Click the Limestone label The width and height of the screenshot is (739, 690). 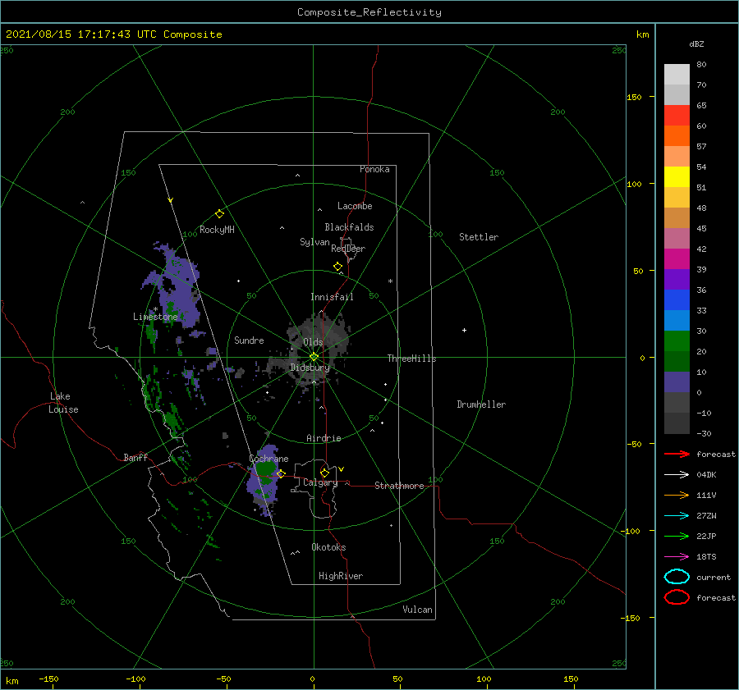155,317
